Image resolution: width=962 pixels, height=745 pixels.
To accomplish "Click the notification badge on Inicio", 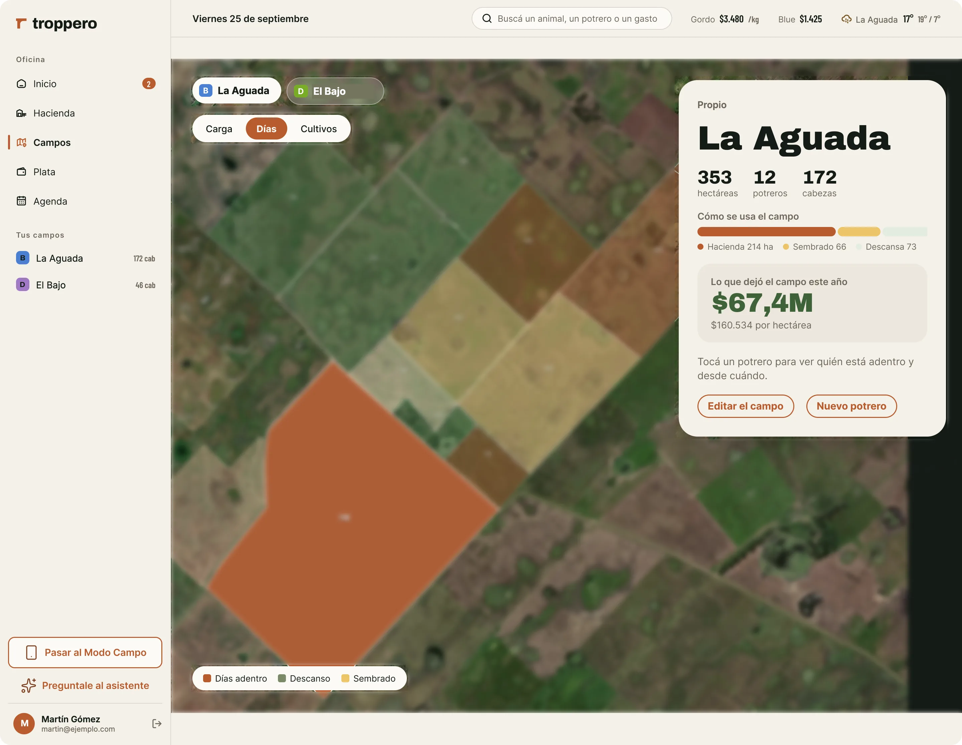I will [x=149, y=83].
